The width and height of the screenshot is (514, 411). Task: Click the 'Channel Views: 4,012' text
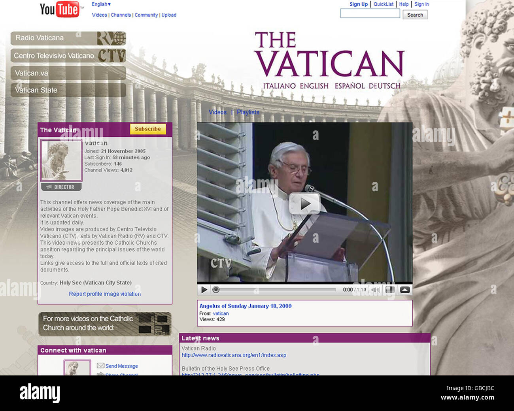[108, 170]
